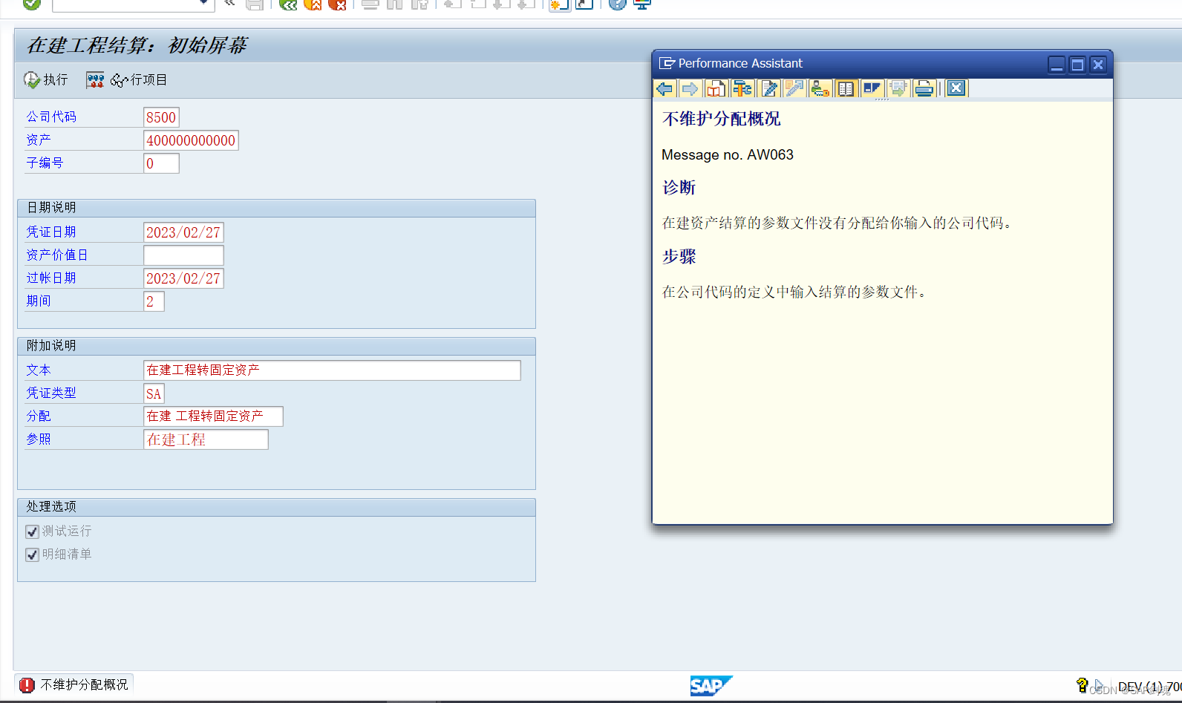Image resolution: width=1182 pixels, height=703 pixels.
Task: Click the 过帐日期 posting date field
Action: click(x=183, y=278)
